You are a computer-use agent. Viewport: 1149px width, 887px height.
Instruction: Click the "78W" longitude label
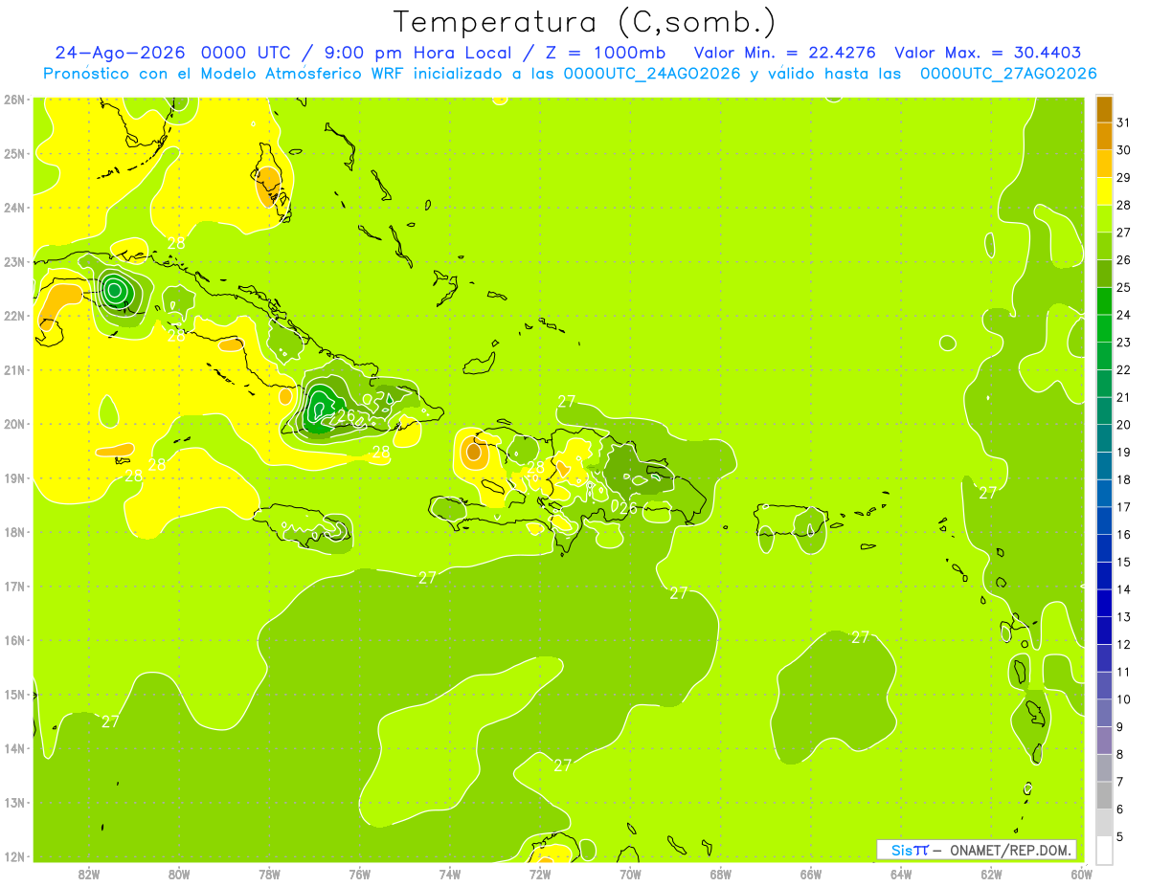coord(269,874)
